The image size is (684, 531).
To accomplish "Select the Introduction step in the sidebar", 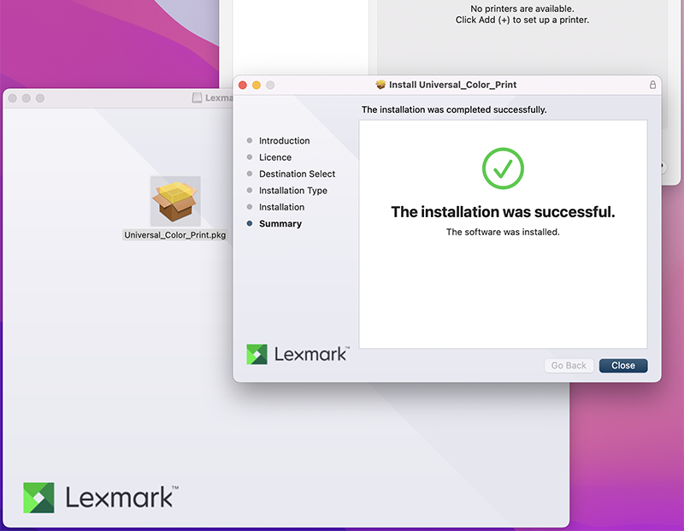I will pos(285,140).
